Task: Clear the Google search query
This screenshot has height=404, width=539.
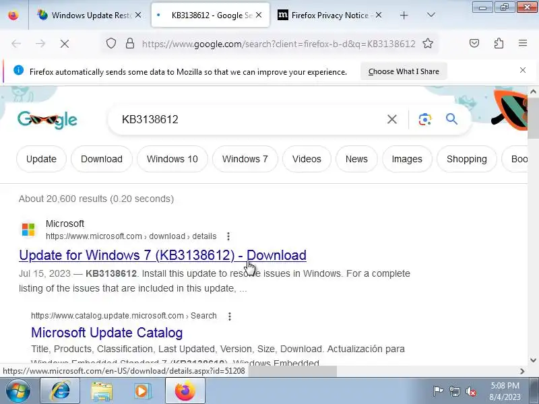Action: tap(392, 120)
